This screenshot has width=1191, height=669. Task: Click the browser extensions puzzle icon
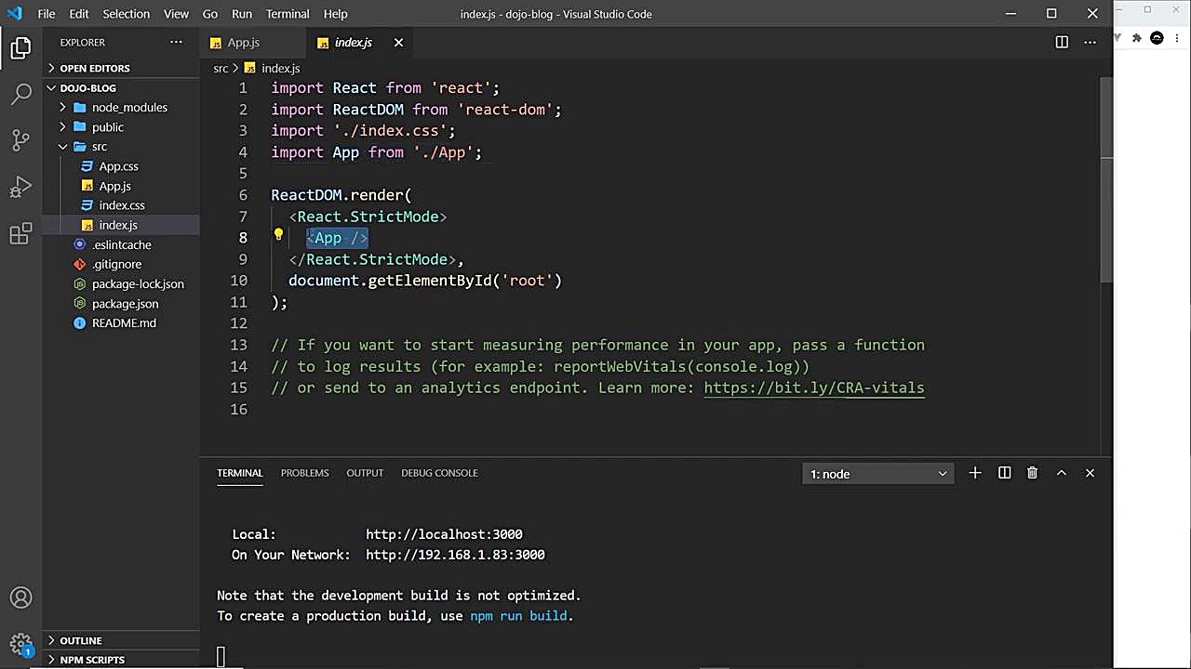pos(1136,38)
